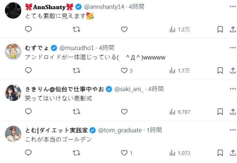Open more options for AnnShanty's tweet

pos(233,6)
